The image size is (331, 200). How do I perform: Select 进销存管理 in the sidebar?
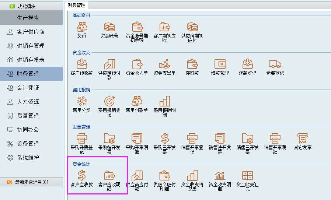[31, 46]
